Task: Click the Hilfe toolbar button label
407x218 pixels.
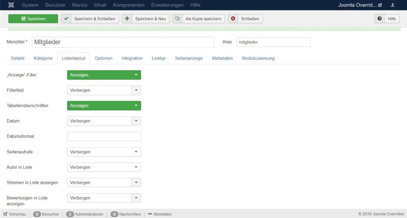Action: [x=392, y=19]
